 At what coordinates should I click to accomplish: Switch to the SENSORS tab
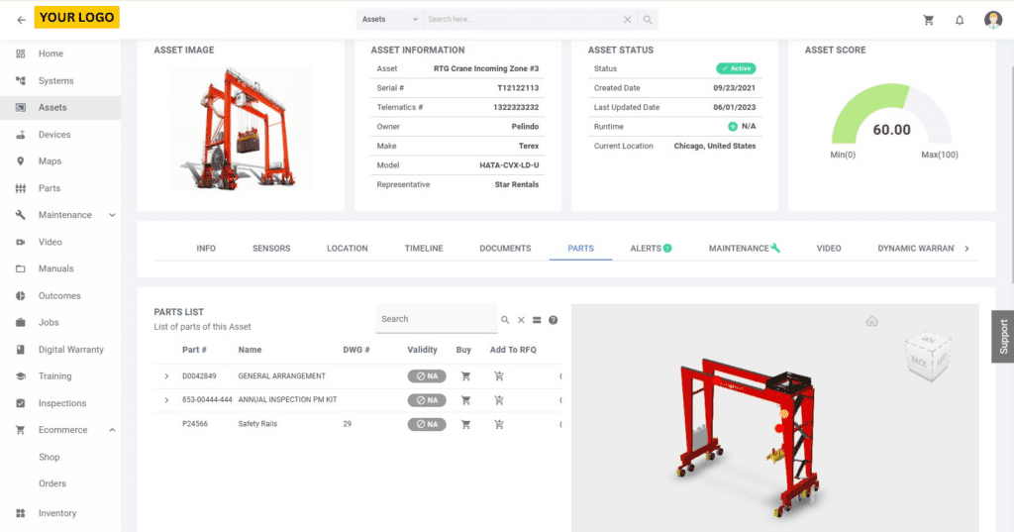pyautogui.click(x=271, y=249)
